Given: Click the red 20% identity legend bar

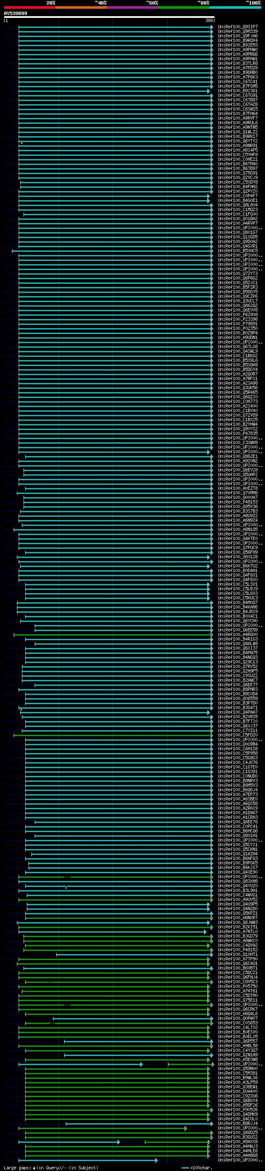Looking at the screenshot, I should [x=29, y=7].
